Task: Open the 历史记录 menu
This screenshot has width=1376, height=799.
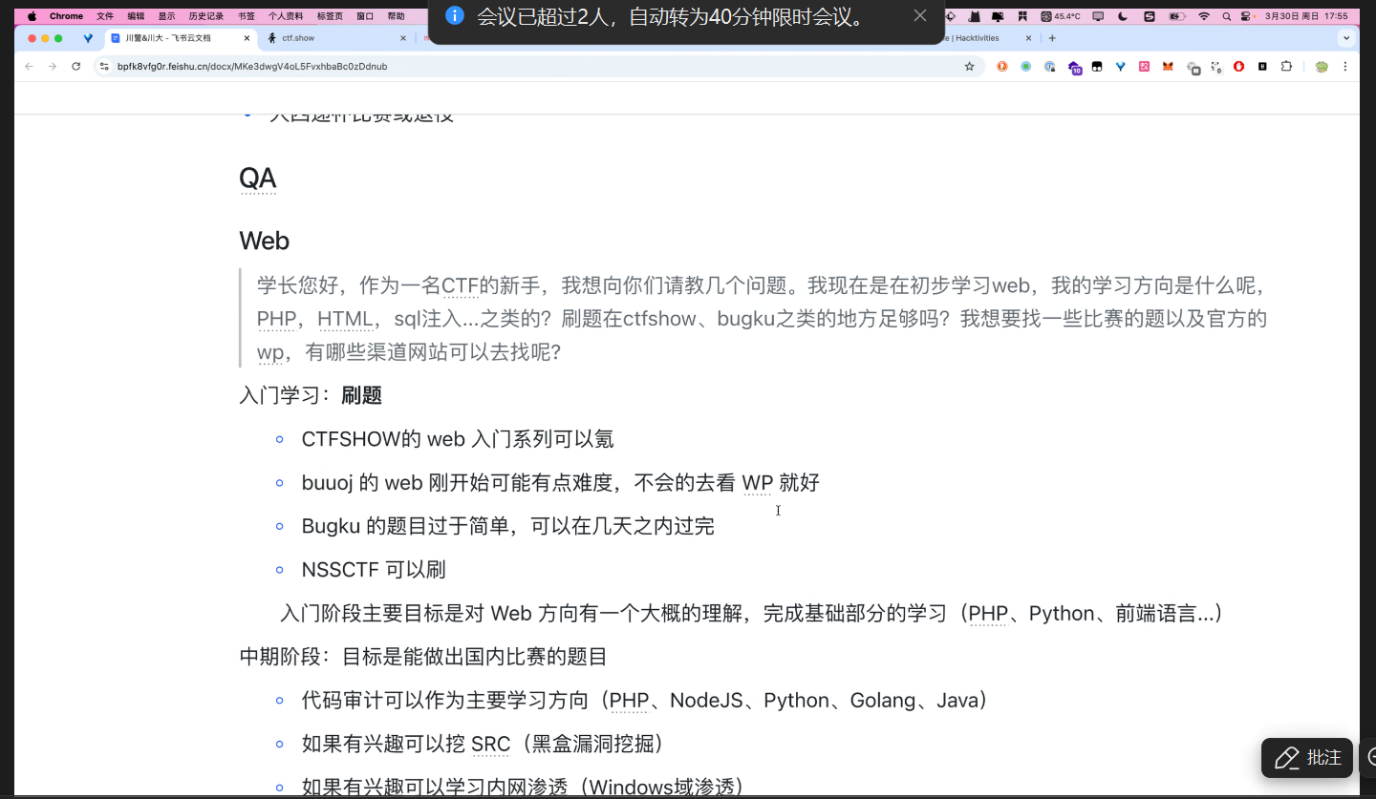Action: click(206, 16)
